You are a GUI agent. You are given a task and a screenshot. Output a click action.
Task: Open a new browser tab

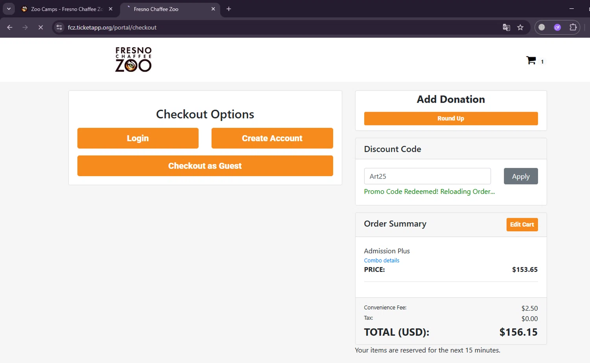[229, 9]
